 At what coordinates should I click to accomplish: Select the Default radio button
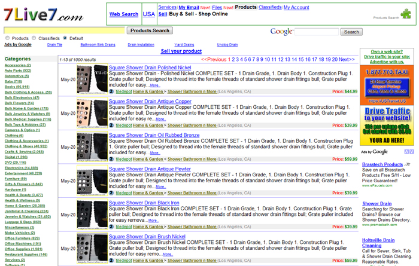coord(65,38)
